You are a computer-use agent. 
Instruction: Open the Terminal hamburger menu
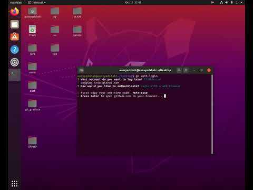coord(186,70)
